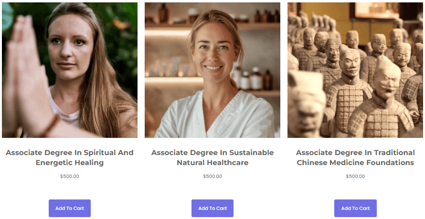
Task: Open Associate Degree In Traditional Chinese Medicine title
Action: point(355,157)
